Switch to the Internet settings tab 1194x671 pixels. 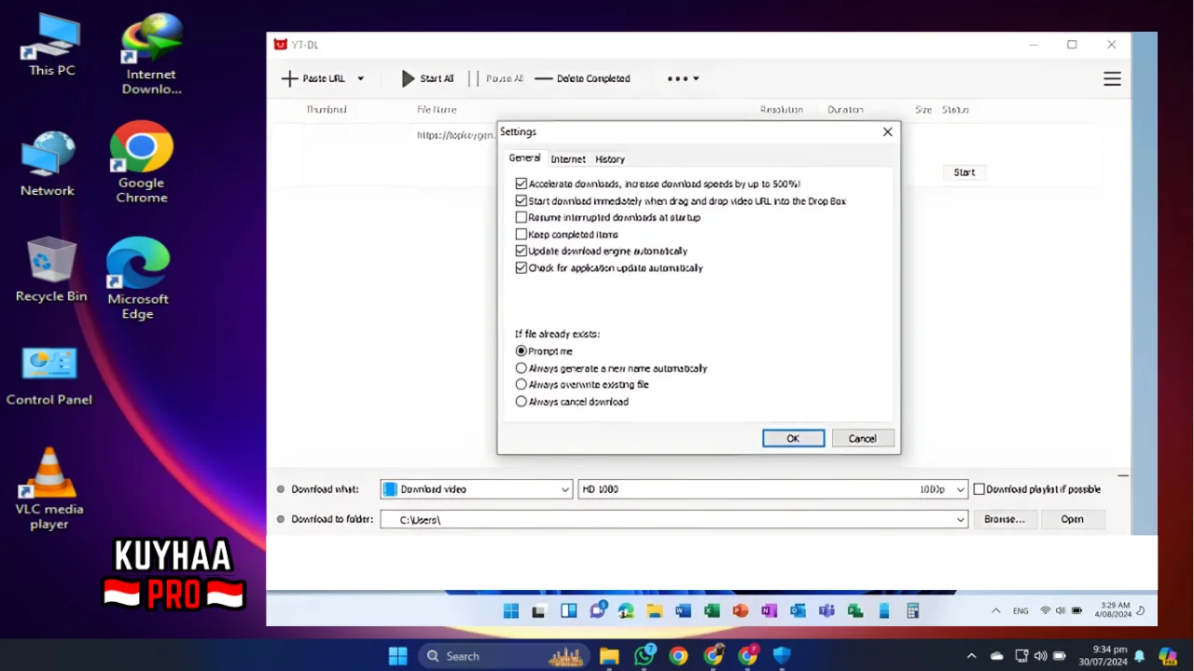point(568,159)
